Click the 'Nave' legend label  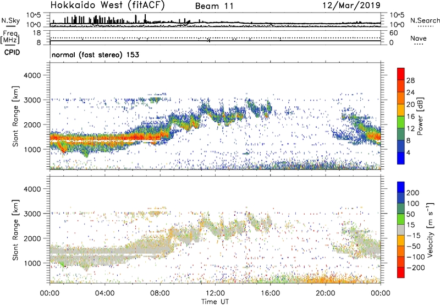pyautogui.click(x=419, y=39)
